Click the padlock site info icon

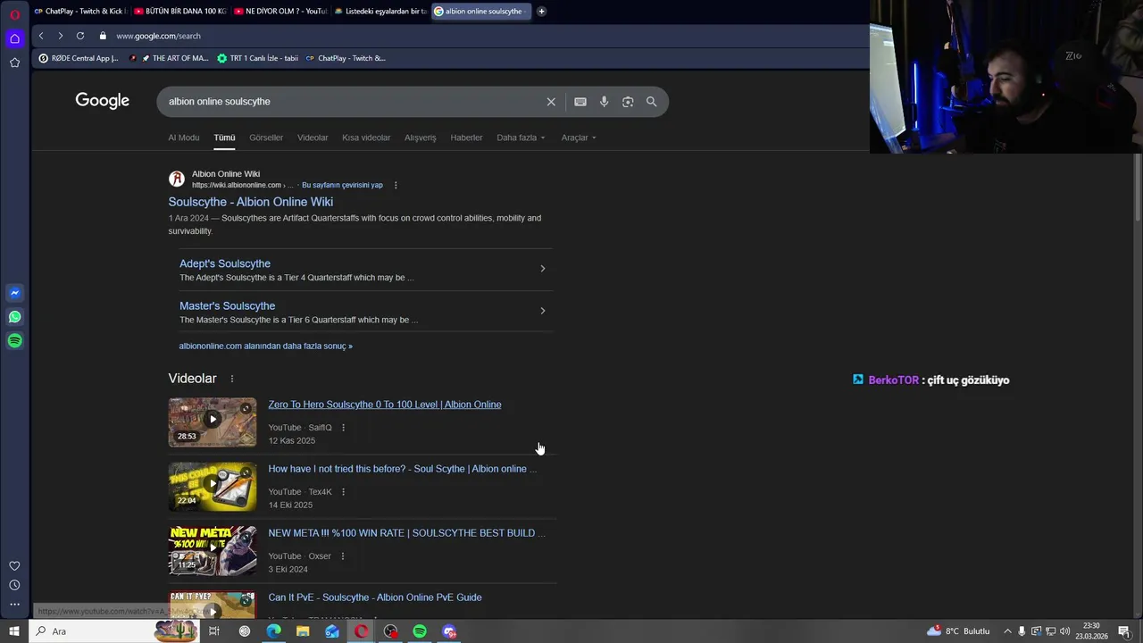(x=103, y=36)
